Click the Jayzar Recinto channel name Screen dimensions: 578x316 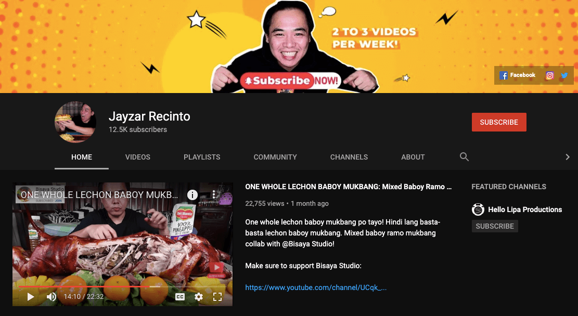pos(149,116)
